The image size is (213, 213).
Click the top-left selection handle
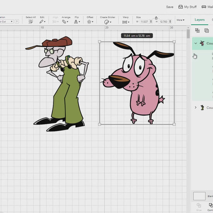100,42
